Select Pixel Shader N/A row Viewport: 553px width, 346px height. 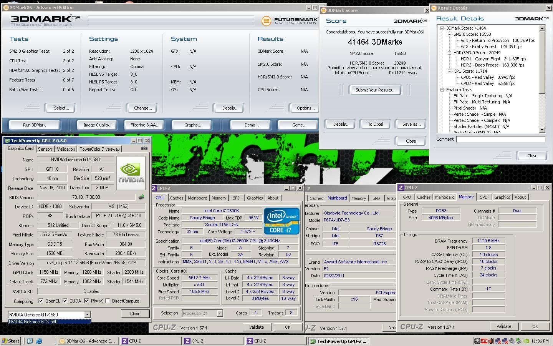coord(470,108)
